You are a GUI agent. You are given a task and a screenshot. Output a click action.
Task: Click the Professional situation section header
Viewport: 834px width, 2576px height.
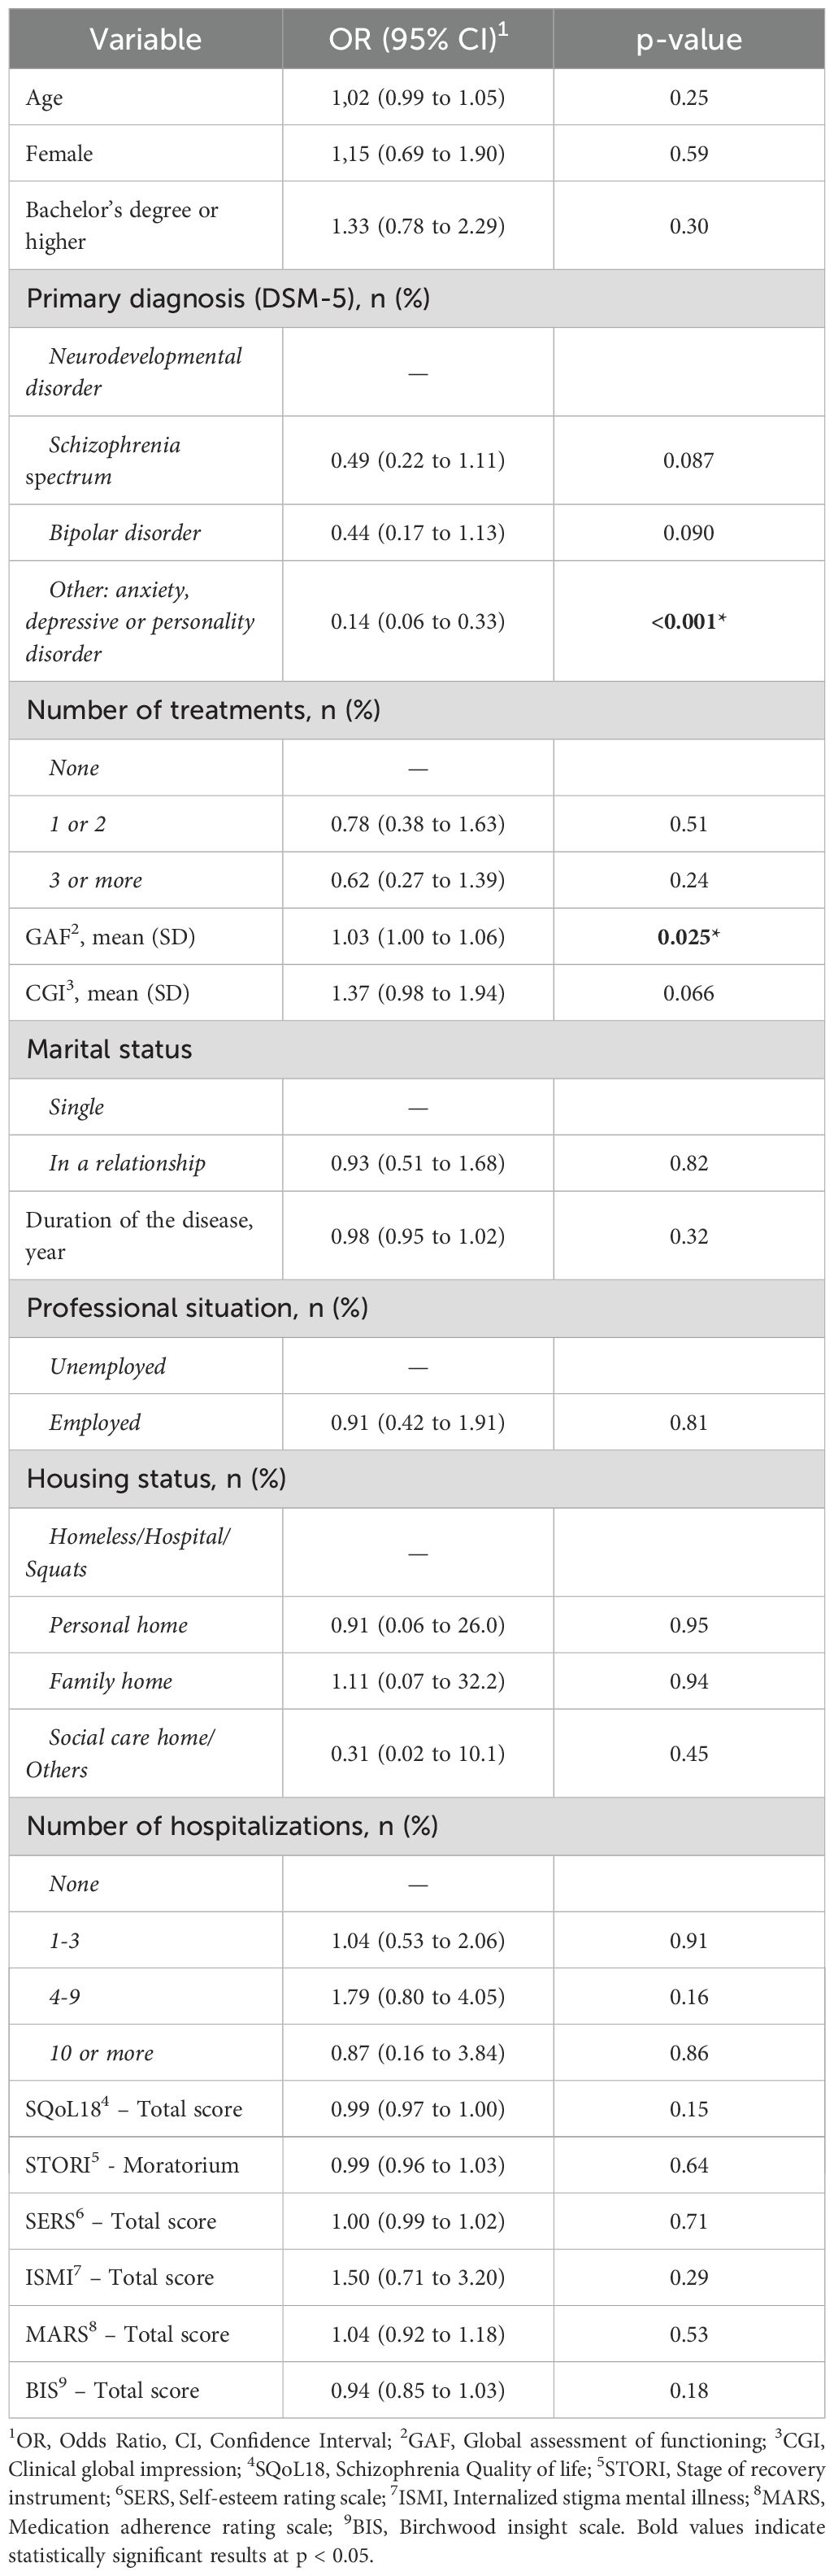197,1308
